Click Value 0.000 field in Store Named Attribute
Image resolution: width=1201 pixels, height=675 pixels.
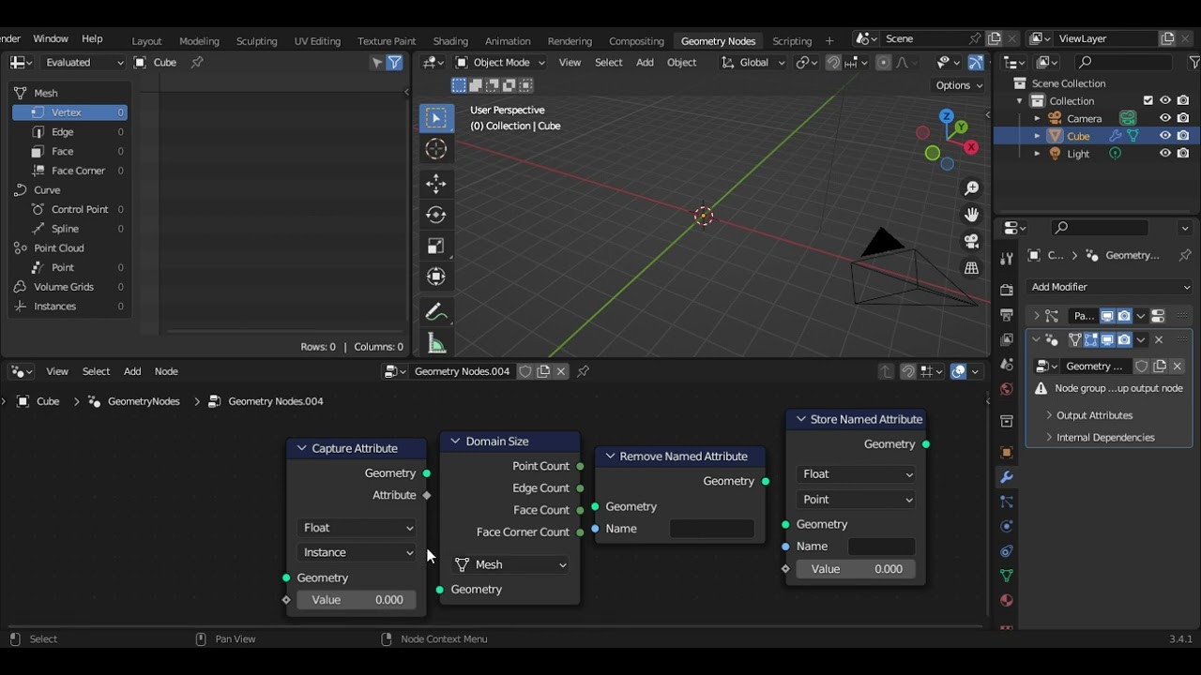tap(856, 569)
